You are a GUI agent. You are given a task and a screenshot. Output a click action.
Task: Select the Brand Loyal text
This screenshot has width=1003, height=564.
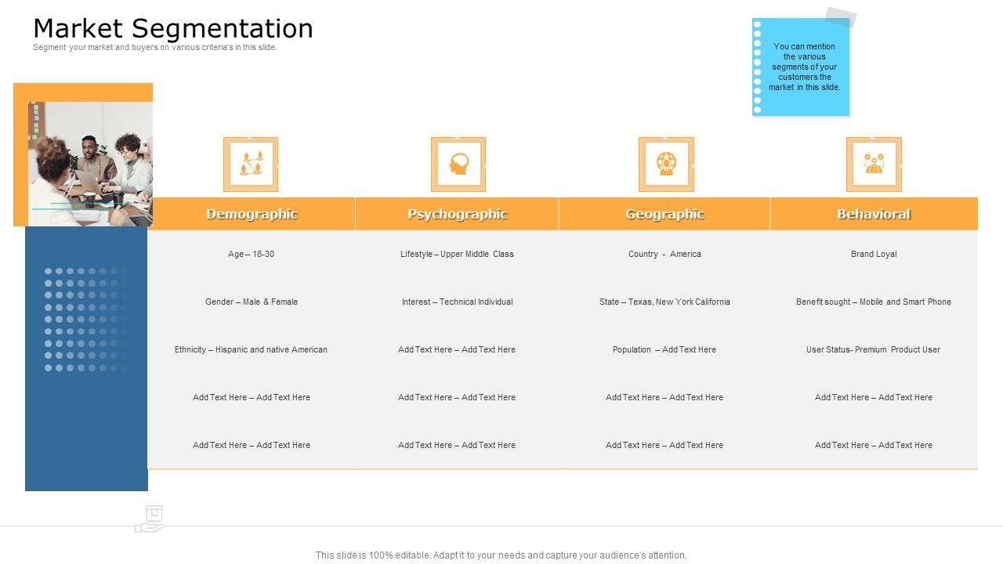click(874, 254)
